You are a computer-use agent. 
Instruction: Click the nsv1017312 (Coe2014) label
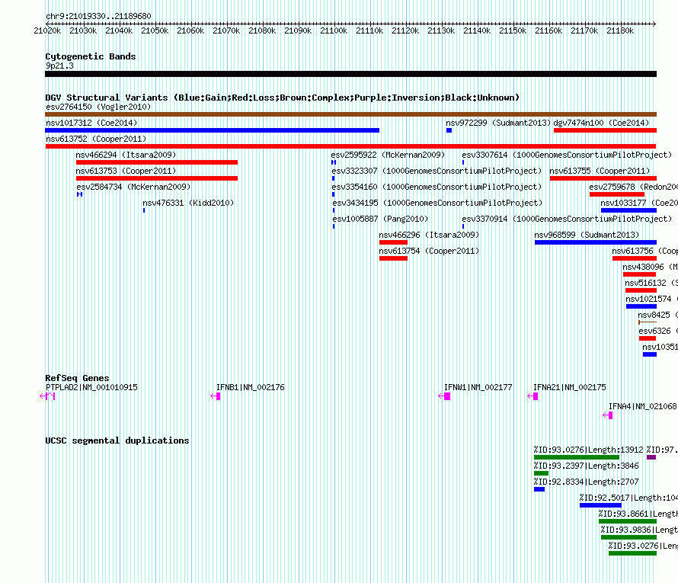click(x=91, y=123)
